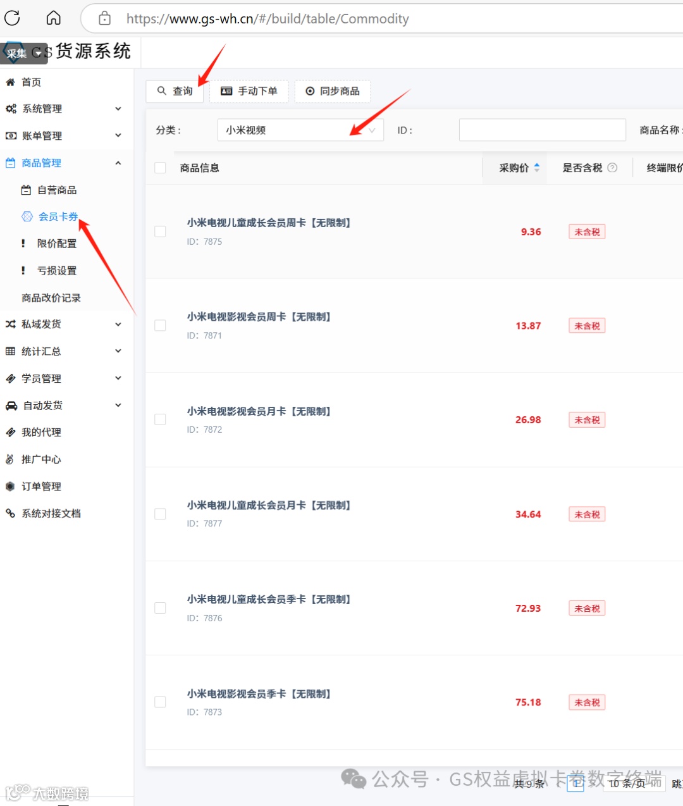Click the 订单管理 icon
This screenshot has width=683, height=806.
pos(9,487)
